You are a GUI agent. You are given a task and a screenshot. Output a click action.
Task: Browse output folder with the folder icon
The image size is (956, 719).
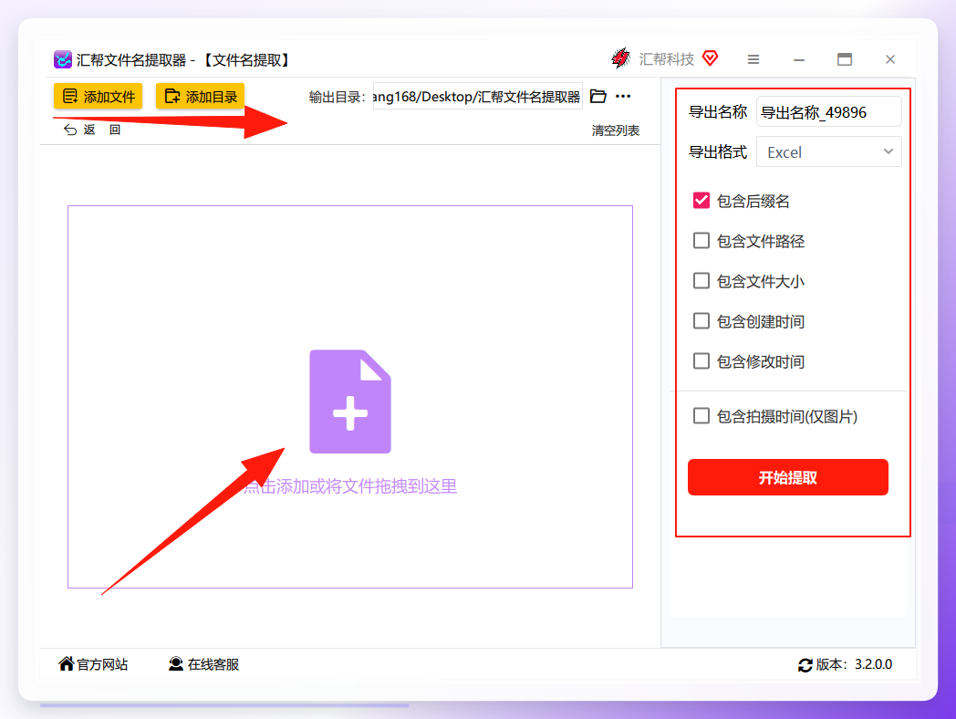point(598,97)
